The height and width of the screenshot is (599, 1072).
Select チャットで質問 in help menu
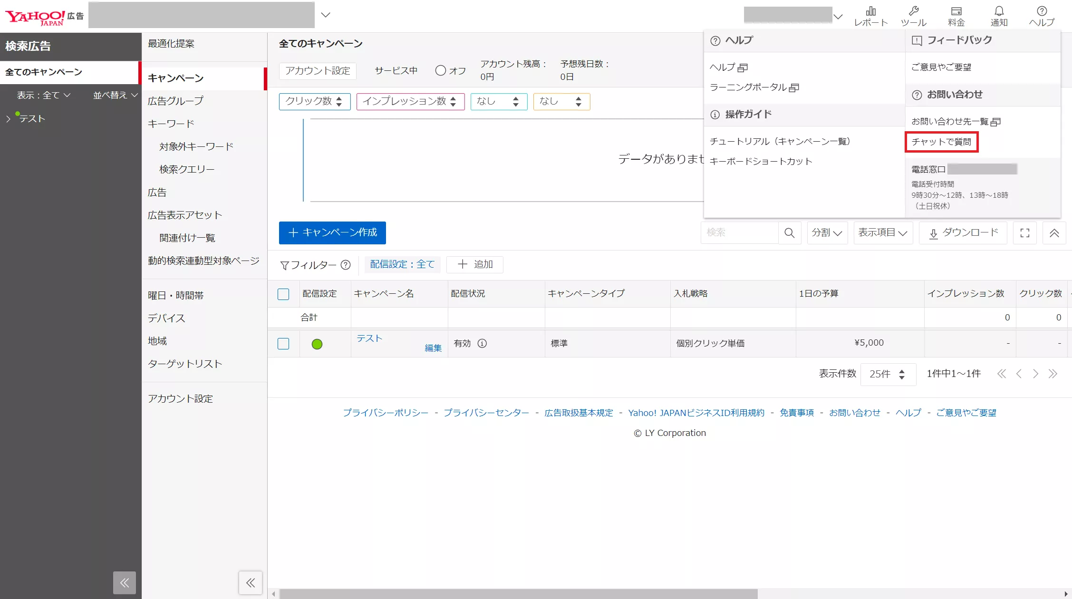pyautogui.click(x=941, y=142)
